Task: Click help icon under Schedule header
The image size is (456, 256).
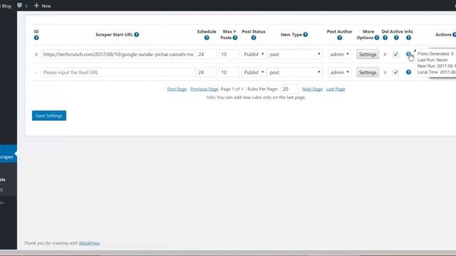Action: tap(207, 38)
